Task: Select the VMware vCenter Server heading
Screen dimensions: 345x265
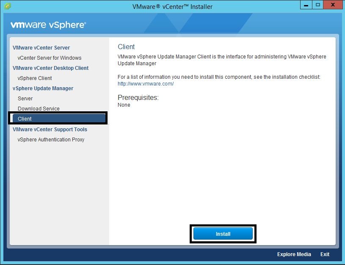Action: coord(41,48)
